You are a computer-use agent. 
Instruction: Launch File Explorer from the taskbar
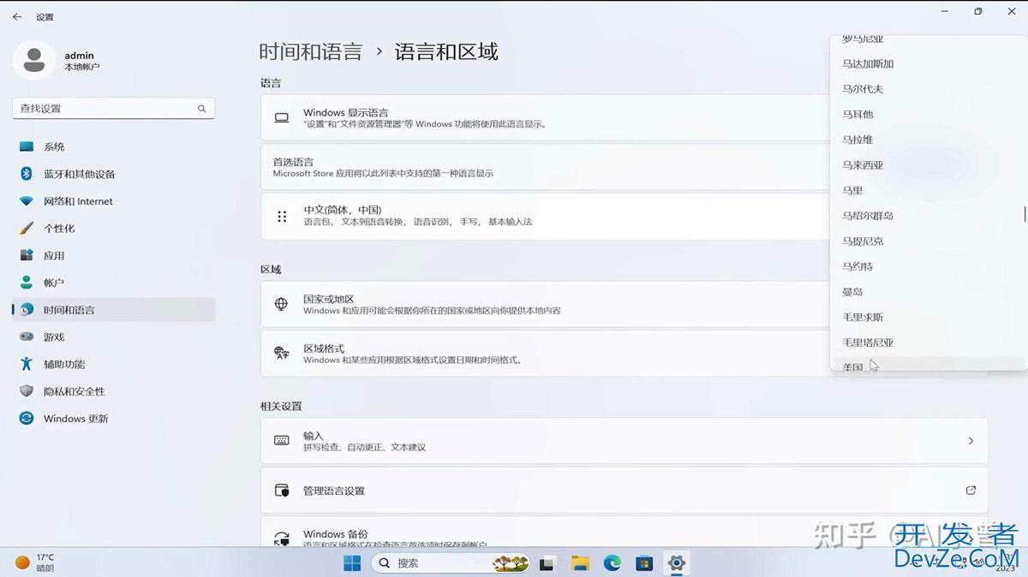pos(580,562)
